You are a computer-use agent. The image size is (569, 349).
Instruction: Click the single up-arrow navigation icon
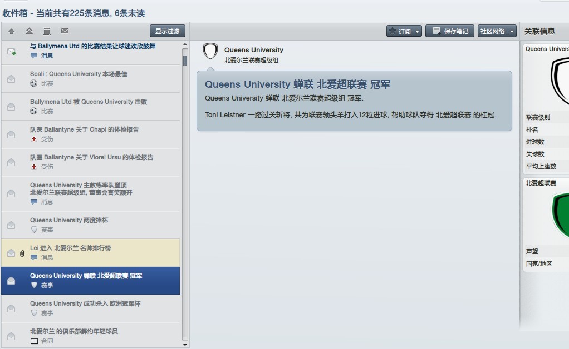[x=11, y=31]
